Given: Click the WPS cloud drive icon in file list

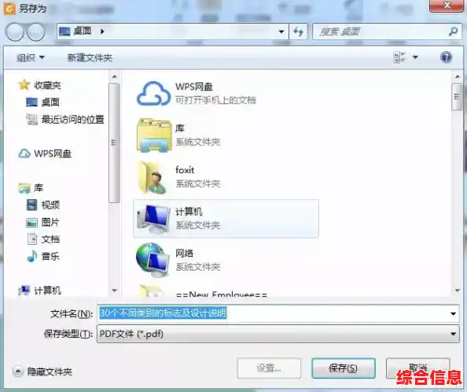Looking at the screenshot, I should click(153, 93).
